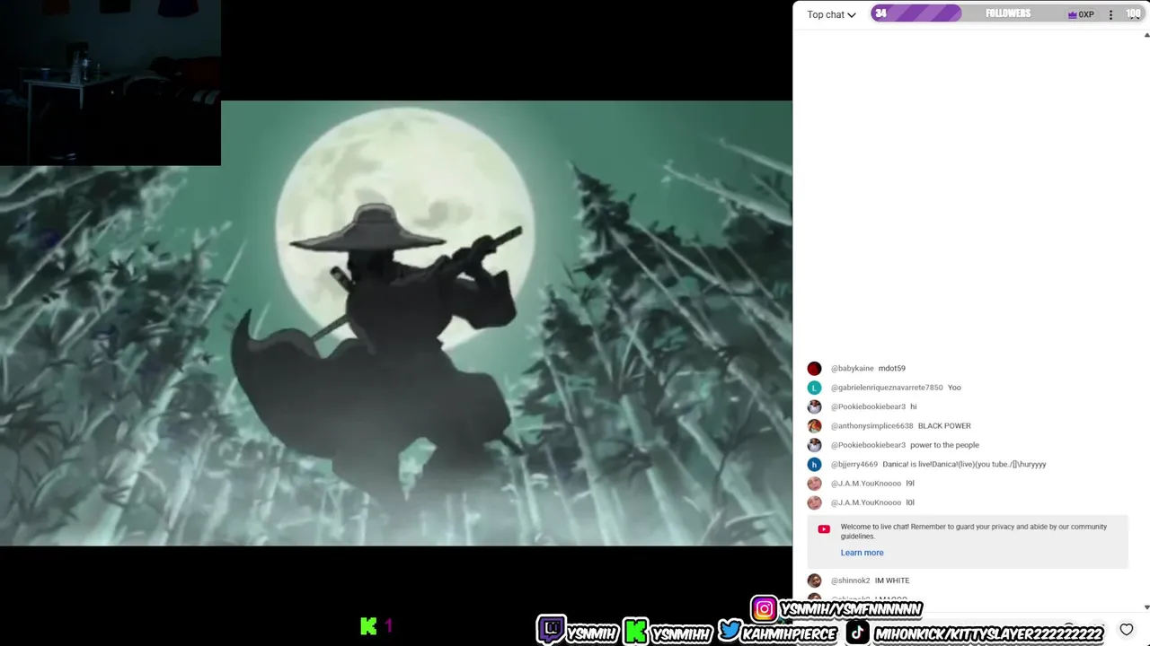Click the follower count 34 on goal bar

pos(881,13)
